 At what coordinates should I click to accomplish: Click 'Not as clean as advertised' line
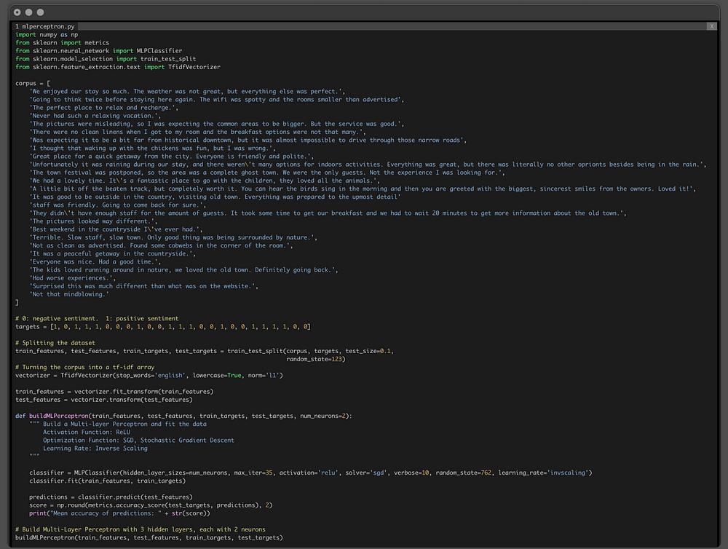click(x=161, y=245)
